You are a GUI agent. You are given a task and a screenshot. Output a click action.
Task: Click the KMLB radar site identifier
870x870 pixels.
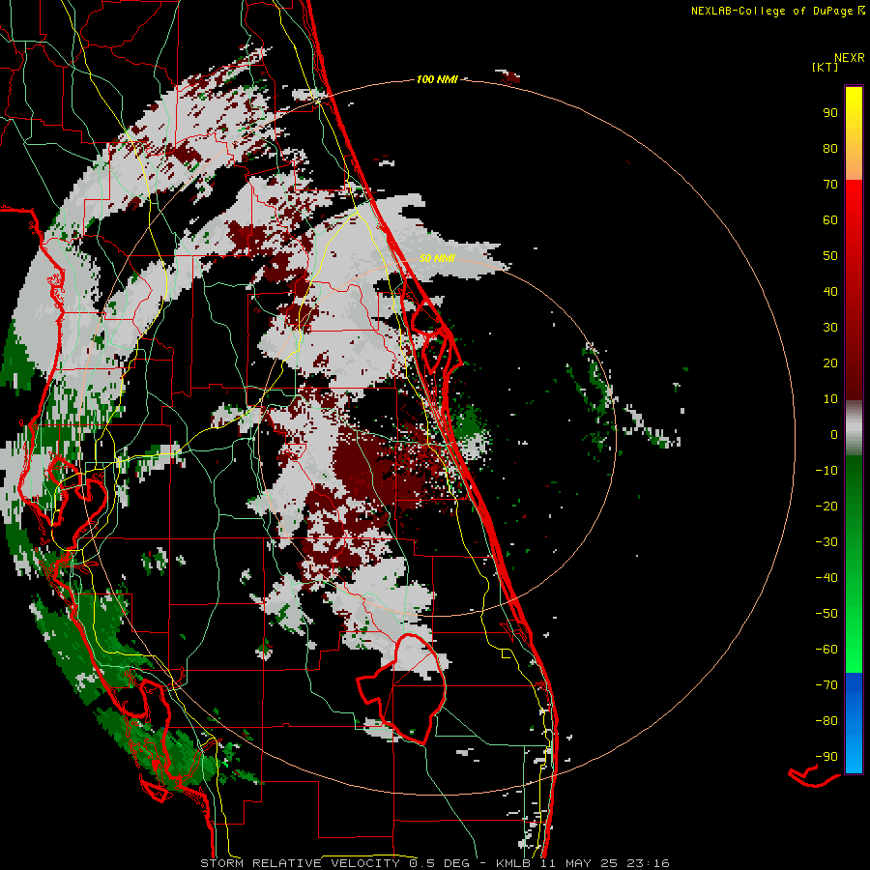(x=513, y=863)
